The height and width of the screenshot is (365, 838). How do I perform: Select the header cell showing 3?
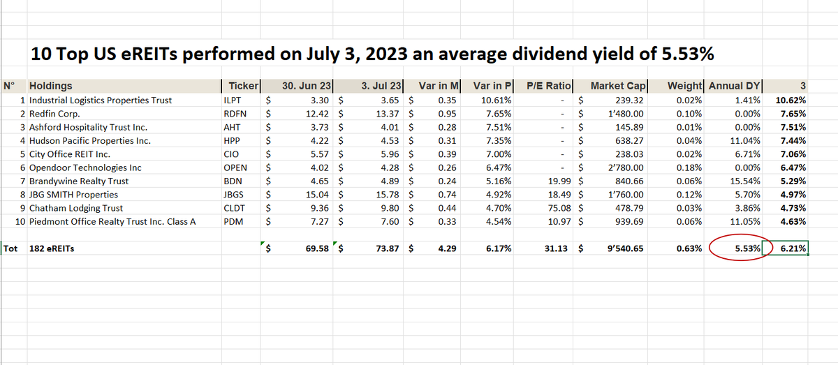786,87
